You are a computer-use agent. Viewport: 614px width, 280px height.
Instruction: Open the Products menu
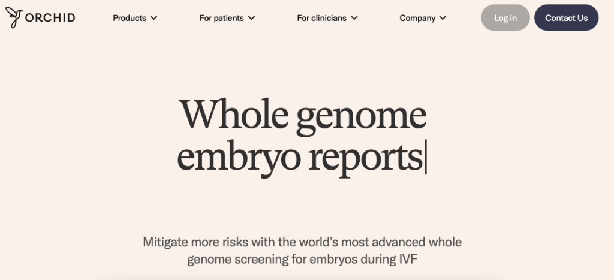(130, 18)
